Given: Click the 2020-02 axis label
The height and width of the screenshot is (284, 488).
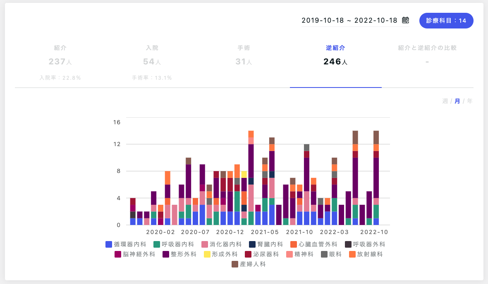Looking at the screenshot, I should pyautogui.click(x=160, y=232).
